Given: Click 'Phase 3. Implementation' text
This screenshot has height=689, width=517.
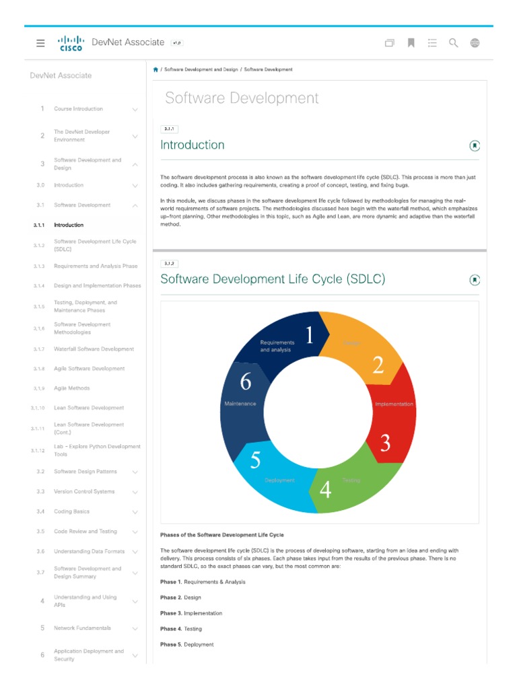Looking at the screenshot, I should coord(191,613).
